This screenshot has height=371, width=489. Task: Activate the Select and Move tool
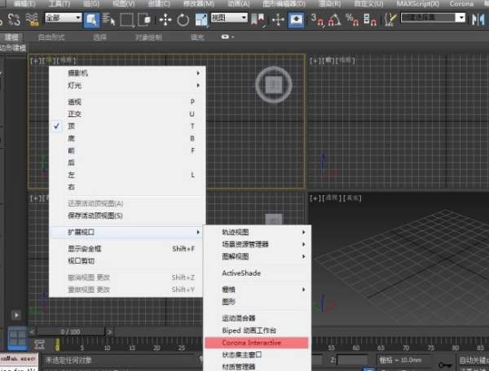[165, 20]
